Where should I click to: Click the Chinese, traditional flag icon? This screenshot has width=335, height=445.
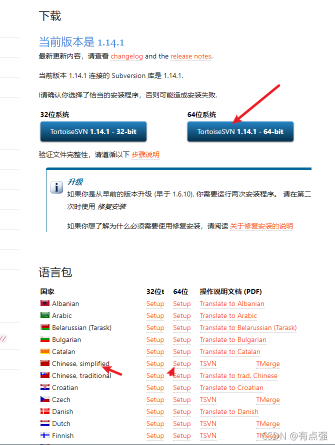tap(45, 375)
